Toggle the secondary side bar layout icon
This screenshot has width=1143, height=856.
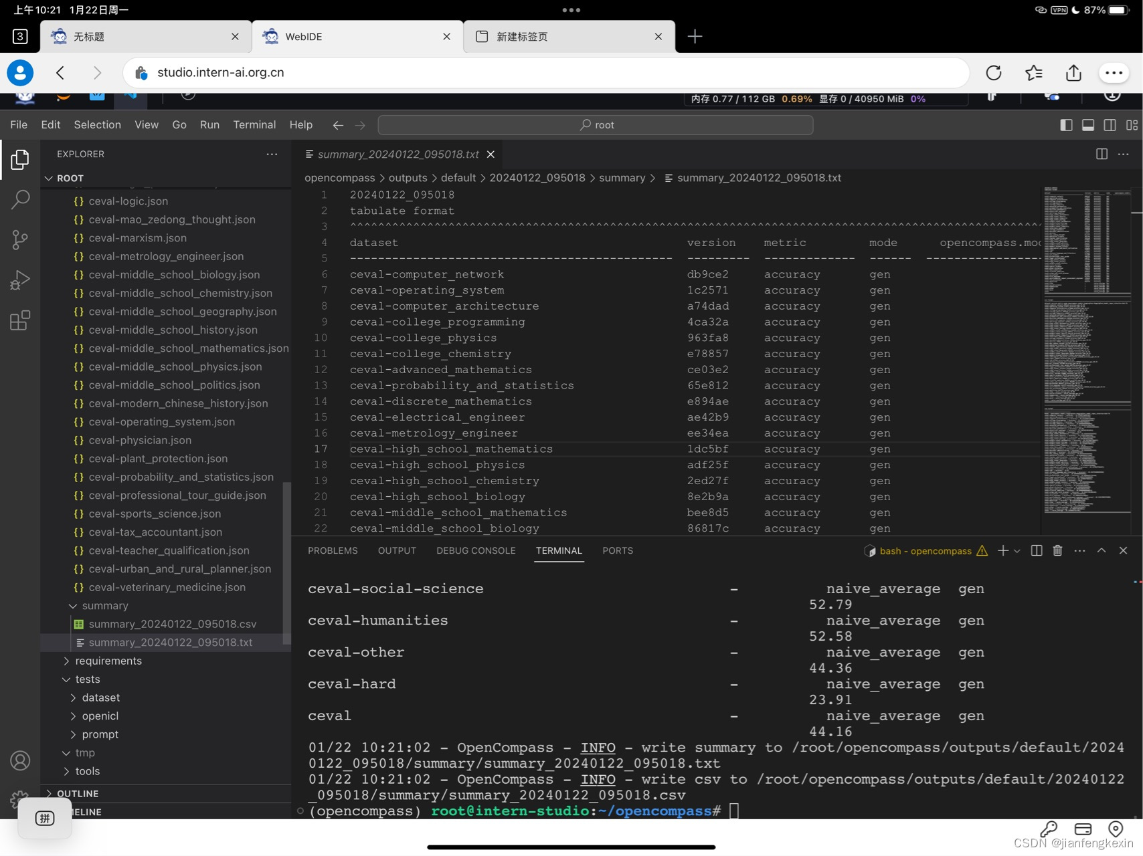click(1110, 125)
